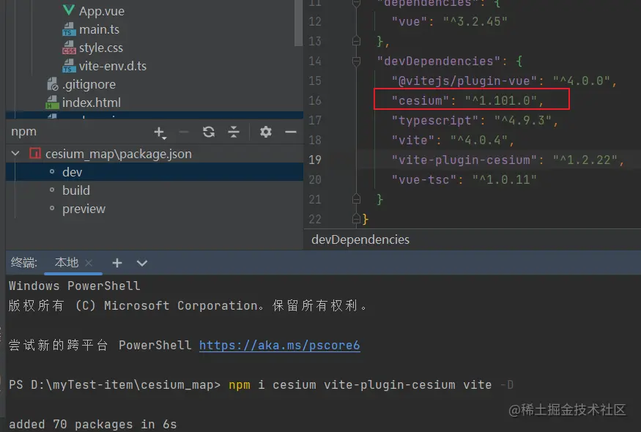The width and height of the screenshot is (641, 432).
Task: Click the "typescript": "^4.9.3" line
Action: click(x=475, y=120)
